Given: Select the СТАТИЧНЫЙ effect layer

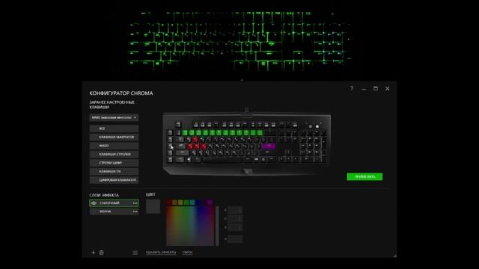Looking at the screenshot, I should 114,203.
